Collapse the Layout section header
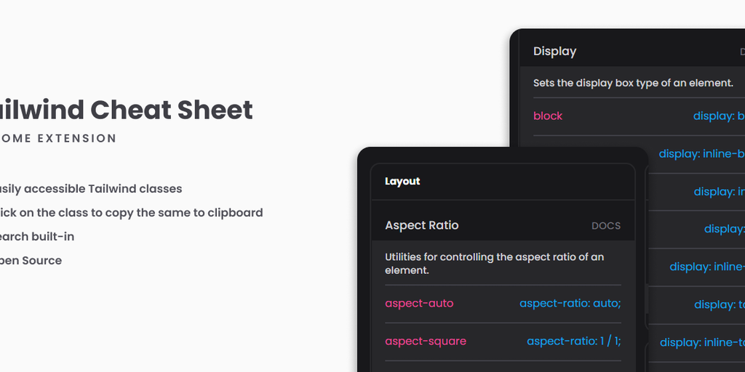 (402, 182)
